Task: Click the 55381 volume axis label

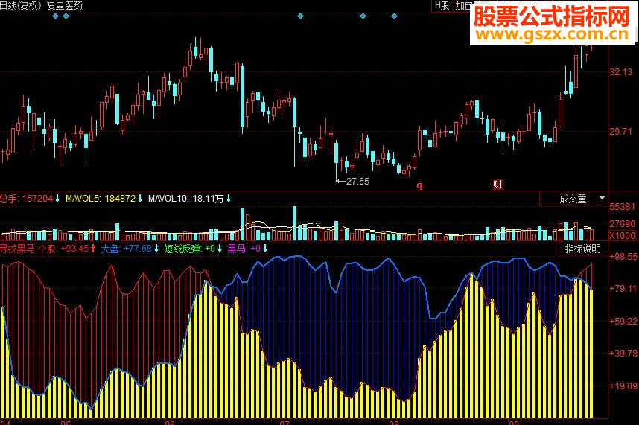Action: 622,207
